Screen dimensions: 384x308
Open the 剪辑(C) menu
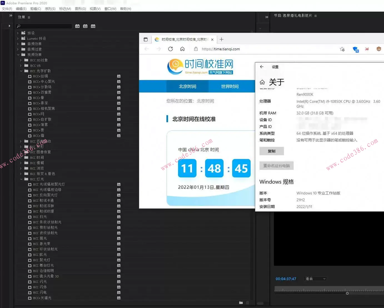coord(36,9)
